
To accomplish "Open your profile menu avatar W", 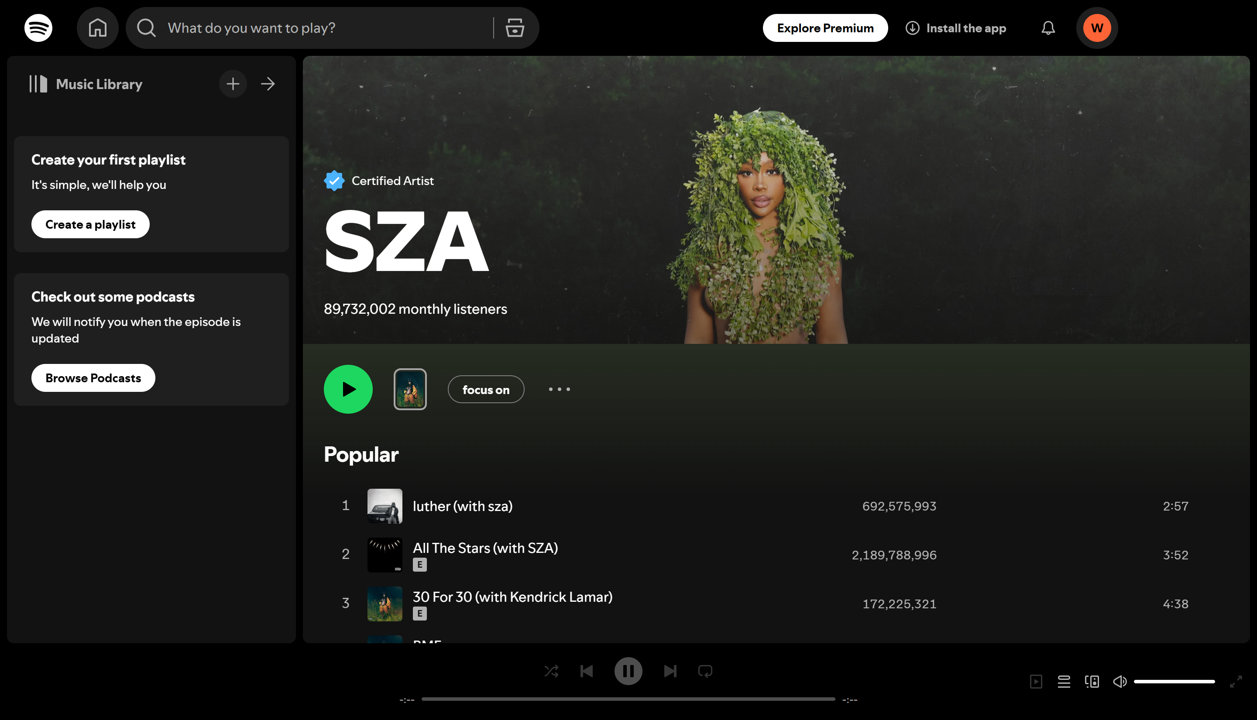I will point(1096,27).
